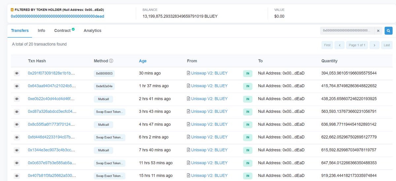Click Swap Exact Token badge in 6 hrs 2 mins row
The width and height of the screenshot is (396, 181).
(x=110, y=138)
